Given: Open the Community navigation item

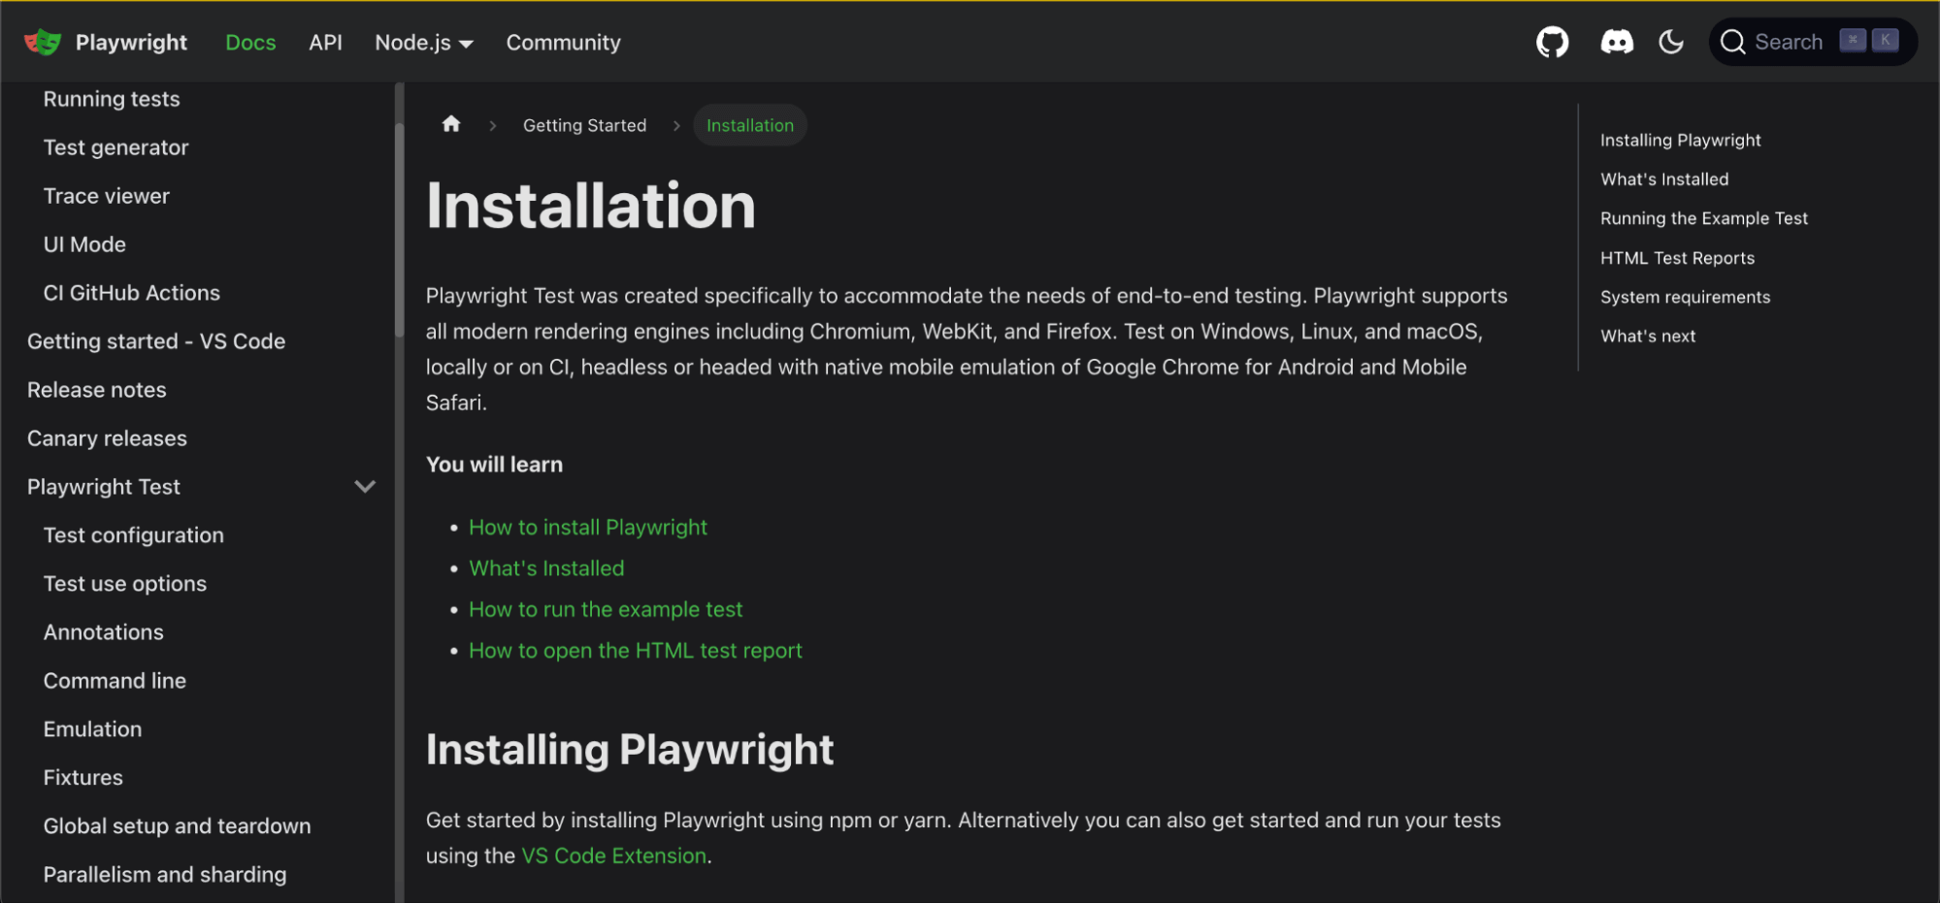Looking at the screenshot, I should (x=563, y=43).
